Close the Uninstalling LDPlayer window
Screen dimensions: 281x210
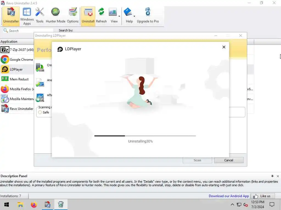point(241,36)
